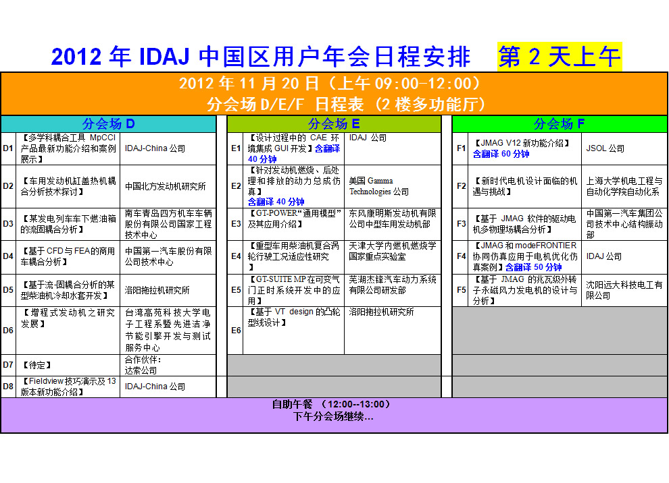Pick the "F4" row label
The width and height of the screenshot is (669, 483).
click(462, 256)
